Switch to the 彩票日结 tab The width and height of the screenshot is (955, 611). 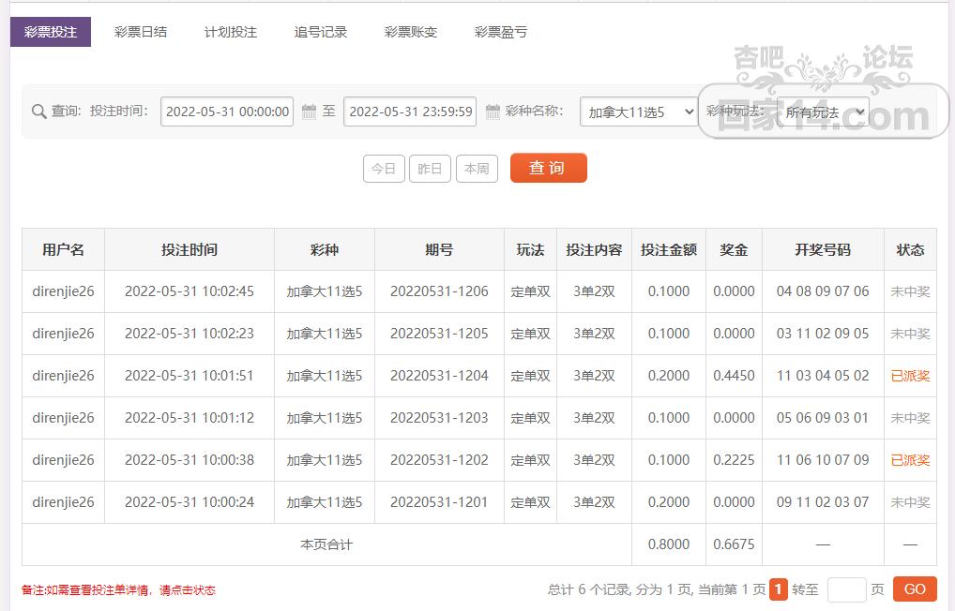pos(142,31)
